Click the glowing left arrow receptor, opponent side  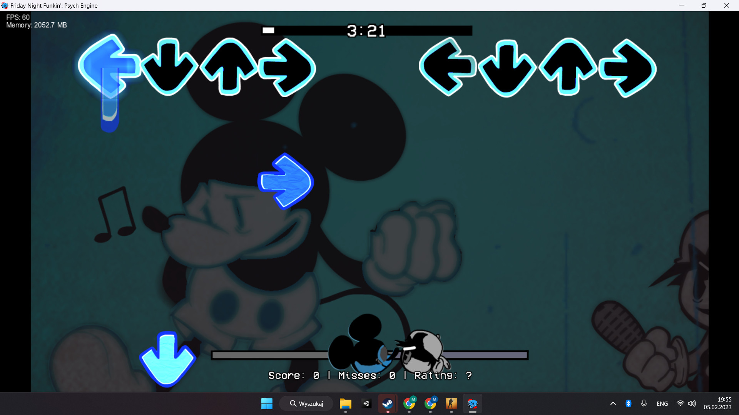tap(110, 66)
